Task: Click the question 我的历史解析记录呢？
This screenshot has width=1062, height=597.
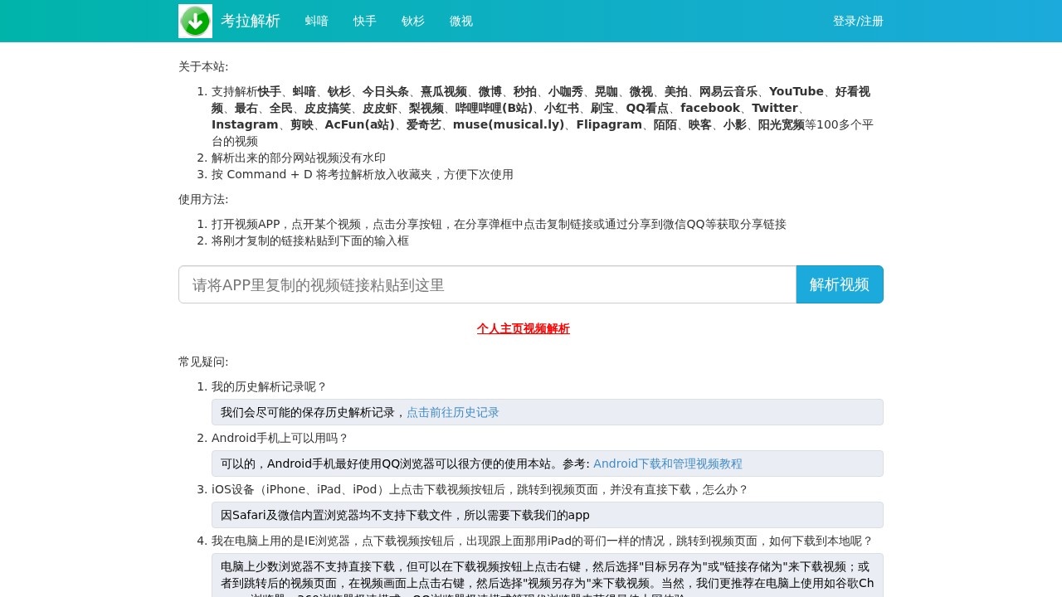Action: tap(269, 386)
